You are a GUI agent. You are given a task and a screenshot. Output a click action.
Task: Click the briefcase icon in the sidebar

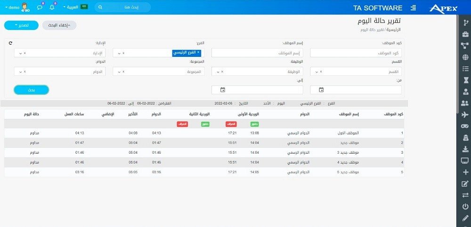(465, 34)
